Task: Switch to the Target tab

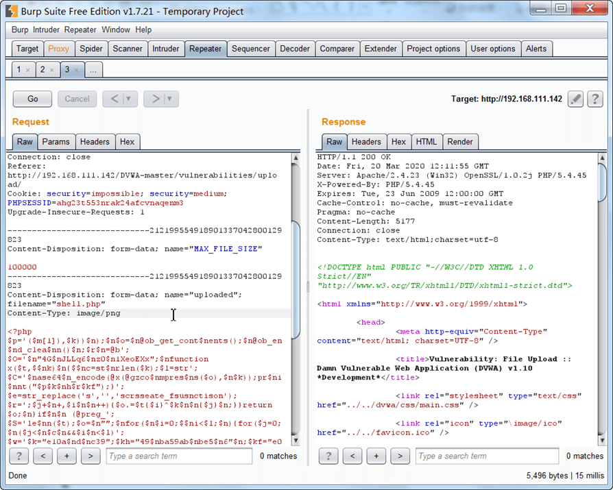Action: pyautogui.click(x=27, y=49)
